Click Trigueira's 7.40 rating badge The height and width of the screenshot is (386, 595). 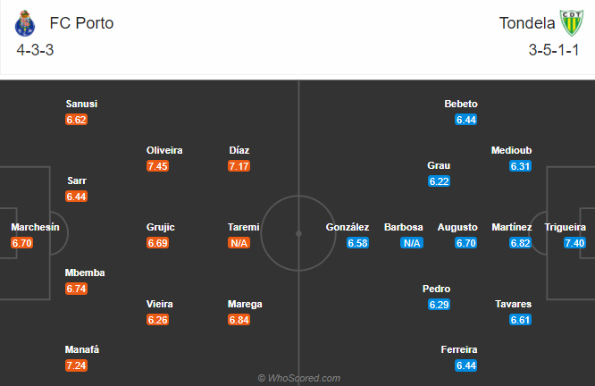(x=574, y=242)
